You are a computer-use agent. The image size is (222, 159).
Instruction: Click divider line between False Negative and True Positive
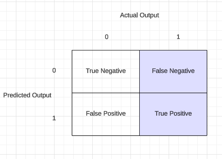click(x=173, y=93)
